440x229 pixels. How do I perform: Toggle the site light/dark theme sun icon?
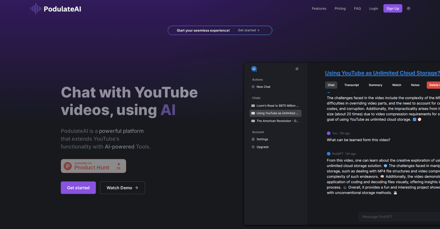pyautogui.click(x=409, y=9)
